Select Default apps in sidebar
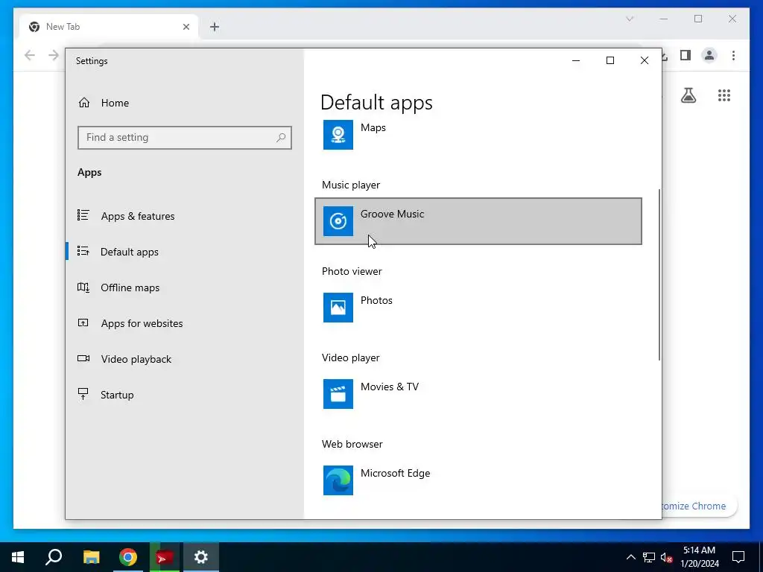763x572 pixels. 130,252
